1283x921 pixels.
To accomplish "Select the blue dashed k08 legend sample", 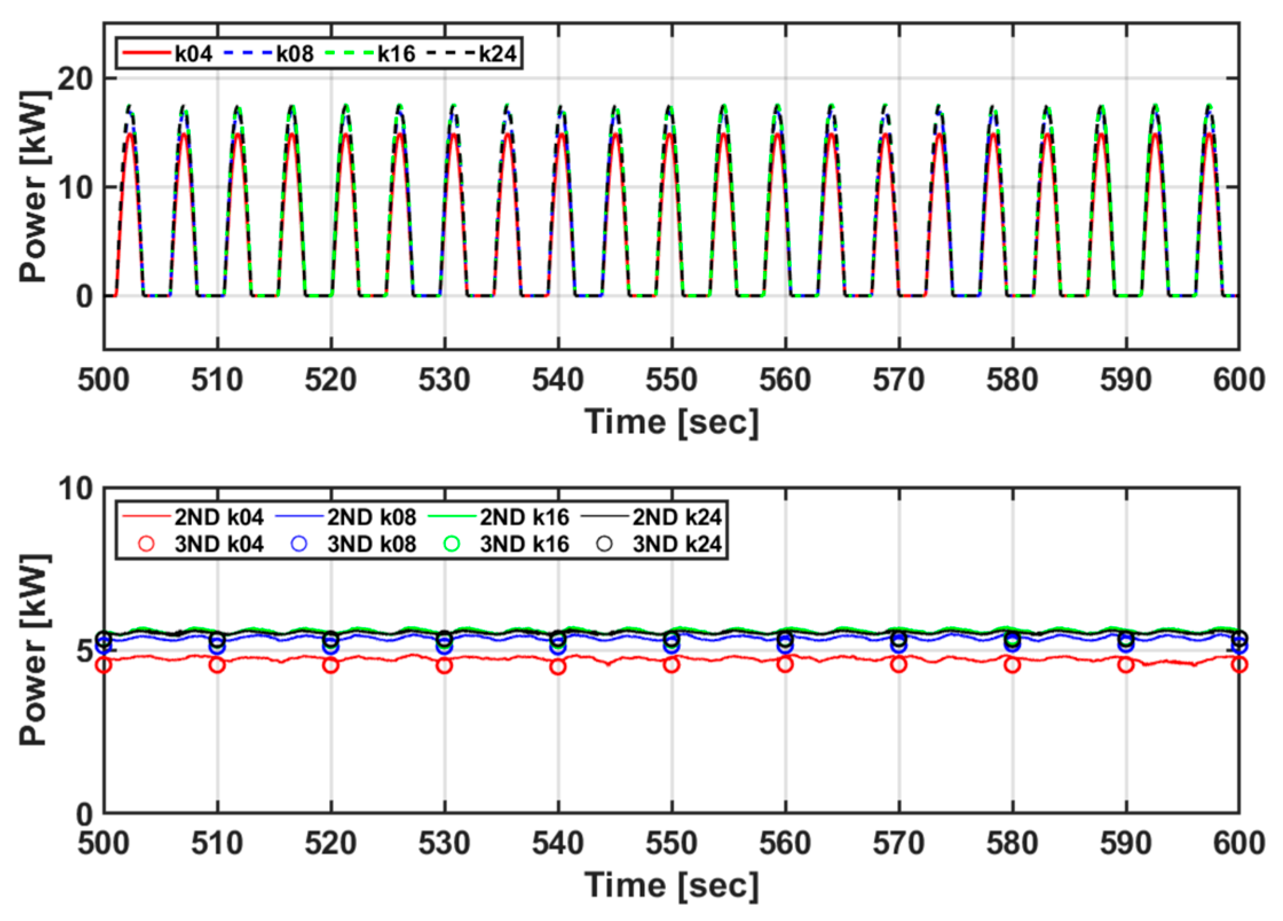I will tap(248, 52).
